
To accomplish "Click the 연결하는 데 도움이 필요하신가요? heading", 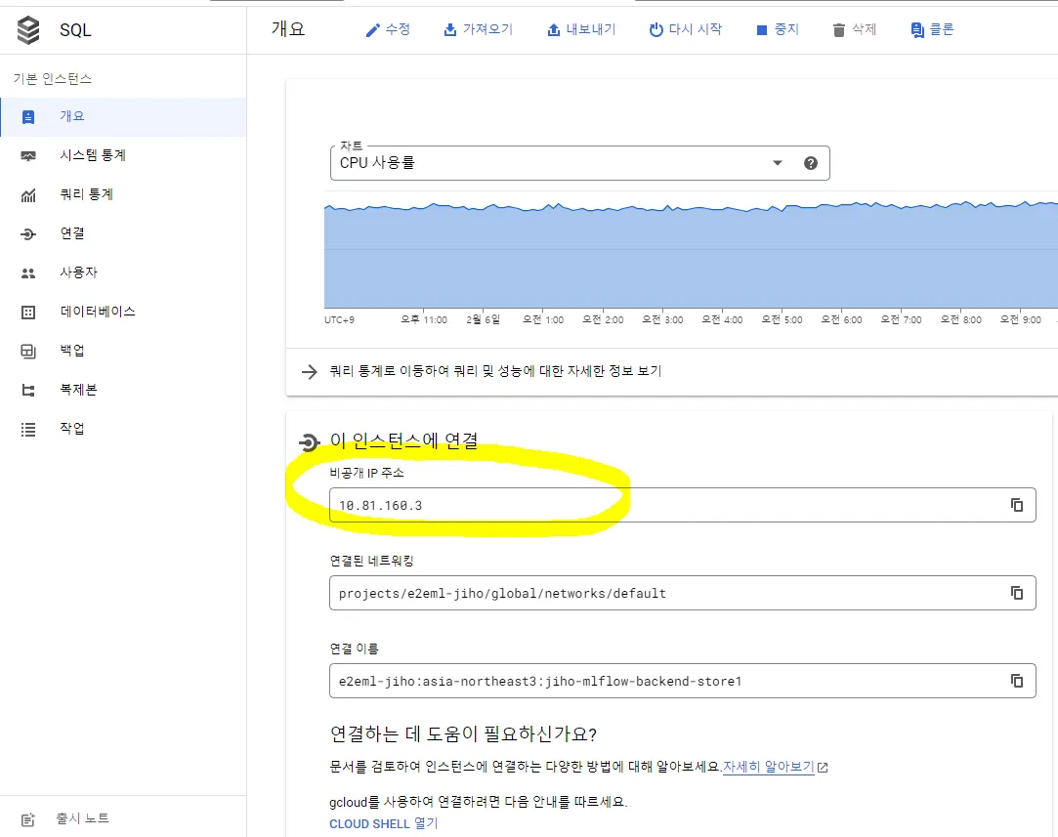I will coord(464,733).
